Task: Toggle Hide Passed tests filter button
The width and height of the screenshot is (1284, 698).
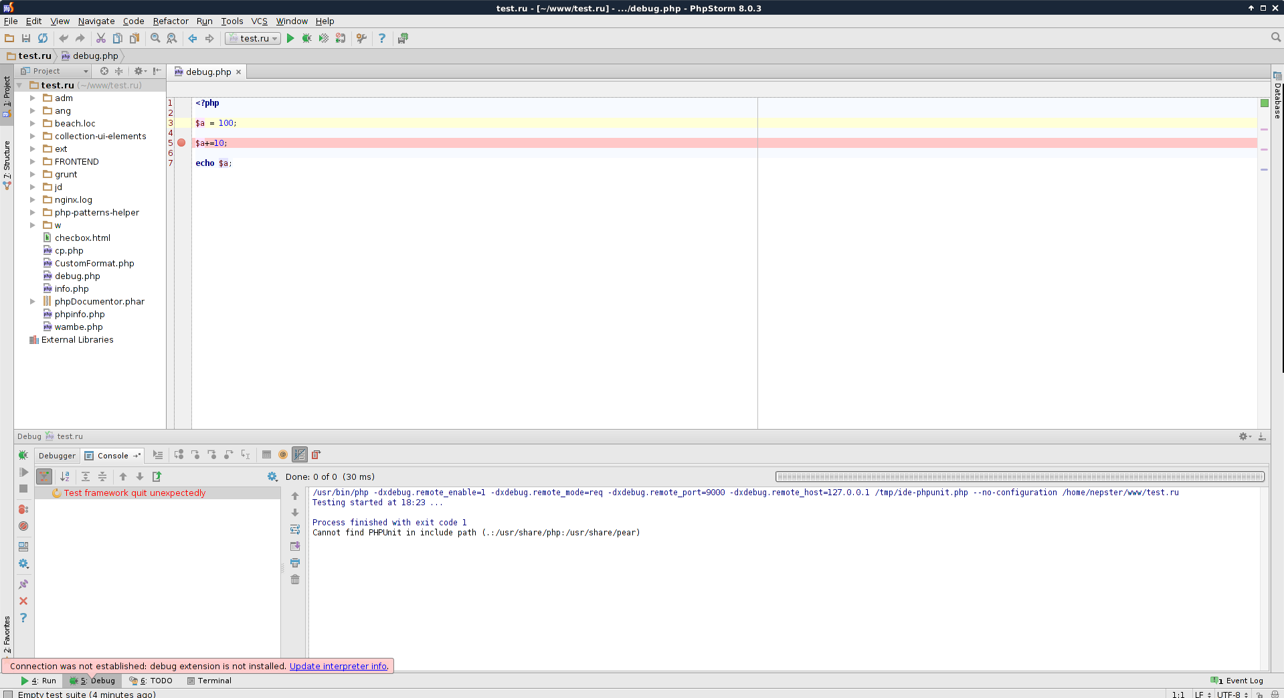Action: coord(44,476)
